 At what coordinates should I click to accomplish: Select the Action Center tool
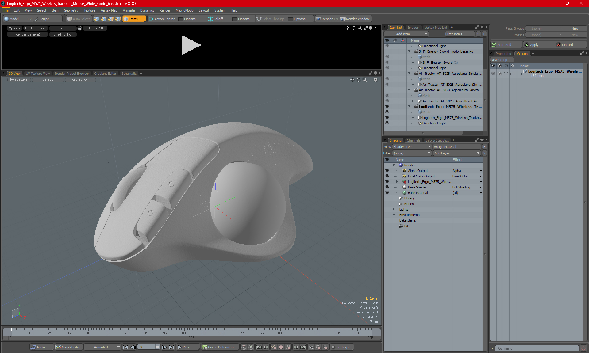(x=162, y=19)
